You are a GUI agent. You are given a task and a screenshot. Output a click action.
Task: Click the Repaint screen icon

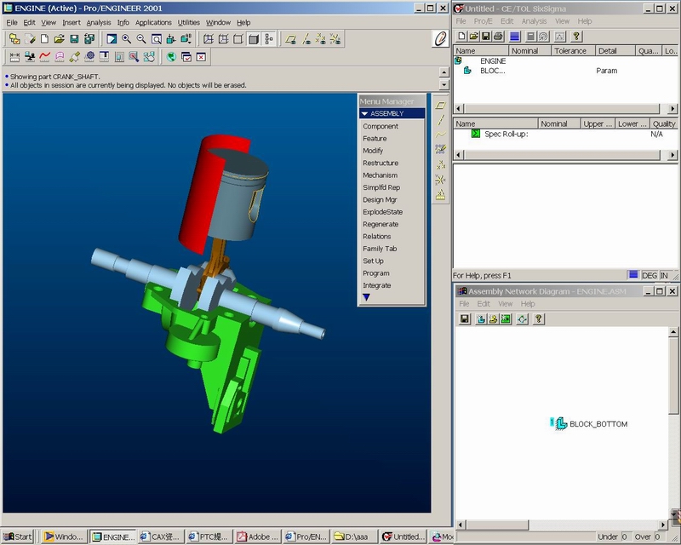pos(112,39)
